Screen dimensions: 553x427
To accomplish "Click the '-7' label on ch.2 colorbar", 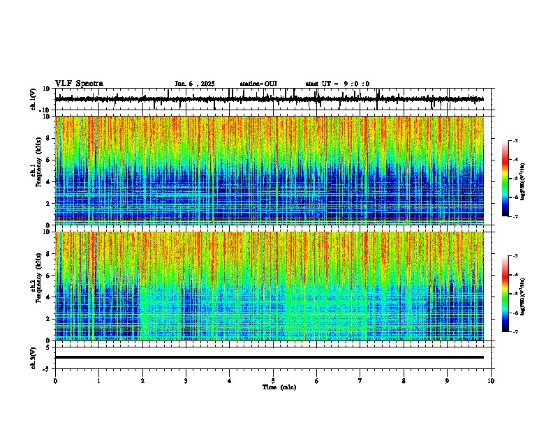I will (515, 331).
